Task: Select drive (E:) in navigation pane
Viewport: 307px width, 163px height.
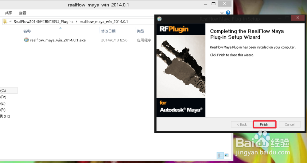Action: (x=3, y=103)
